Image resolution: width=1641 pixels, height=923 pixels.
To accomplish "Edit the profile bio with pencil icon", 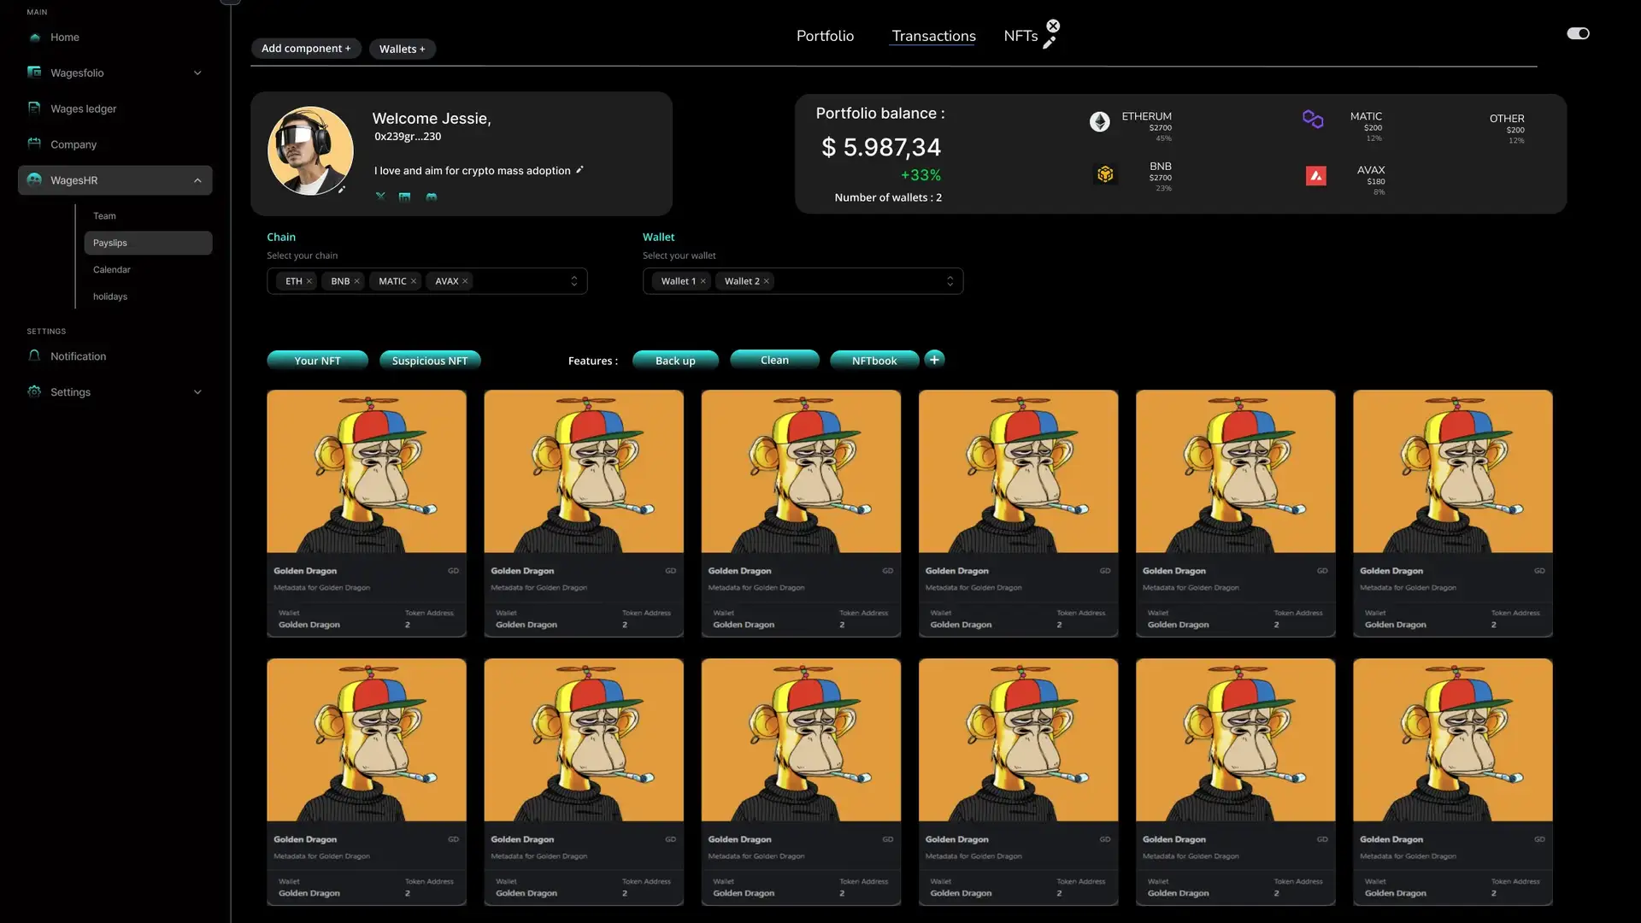I will (x=579, y=170).
